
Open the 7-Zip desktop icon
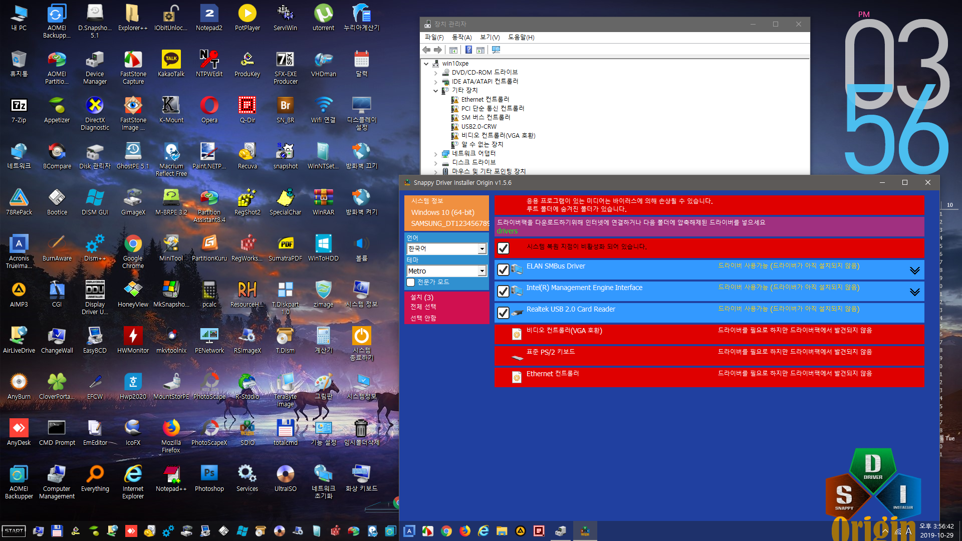19,110
